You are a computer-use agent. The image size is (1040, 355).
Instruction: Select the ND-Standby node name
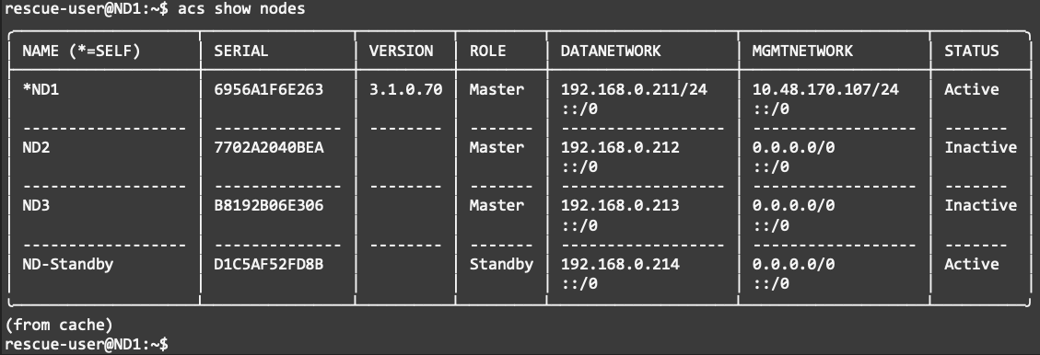coord(67,264)
